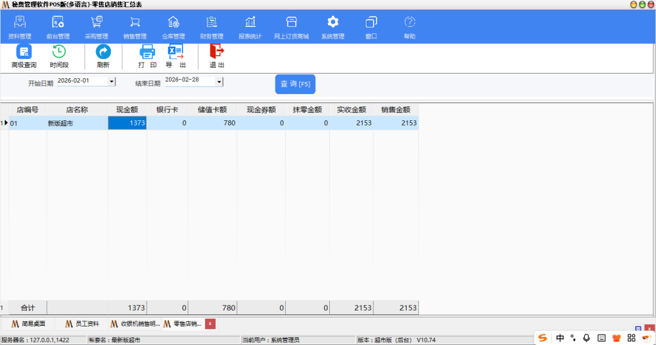Refresh the report with the 刷新 icon
Viewport: 656px width, 345px height.
coord(103,56)
